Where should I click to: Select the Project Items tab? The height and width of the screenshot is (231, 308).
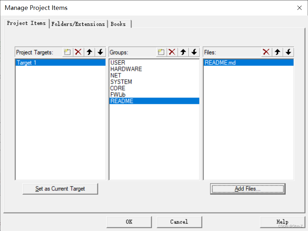coord(26,23)
